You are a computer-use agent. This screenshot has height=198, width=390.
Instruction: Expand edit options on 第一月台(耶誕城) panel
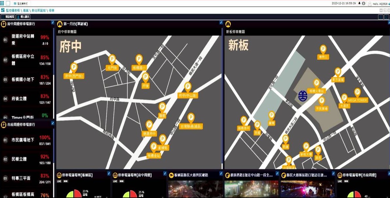click(x=220, y=23)
